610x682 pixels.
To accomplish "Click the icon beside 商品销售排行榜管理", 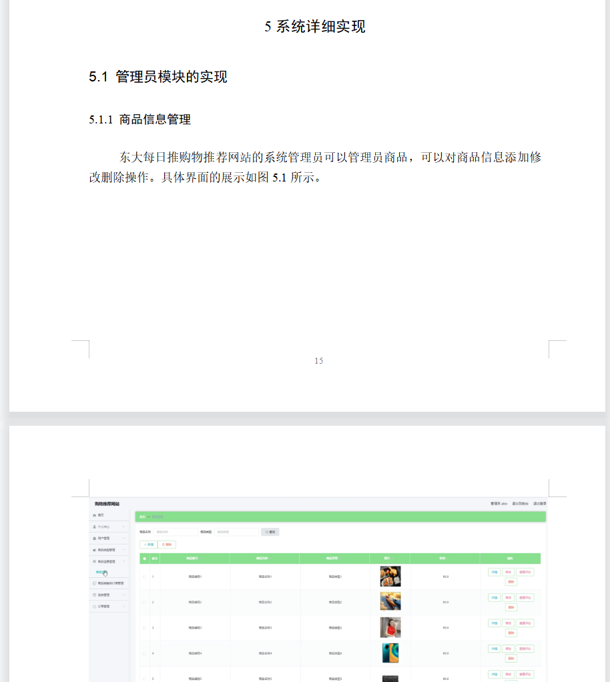I will tap(94, 583).
